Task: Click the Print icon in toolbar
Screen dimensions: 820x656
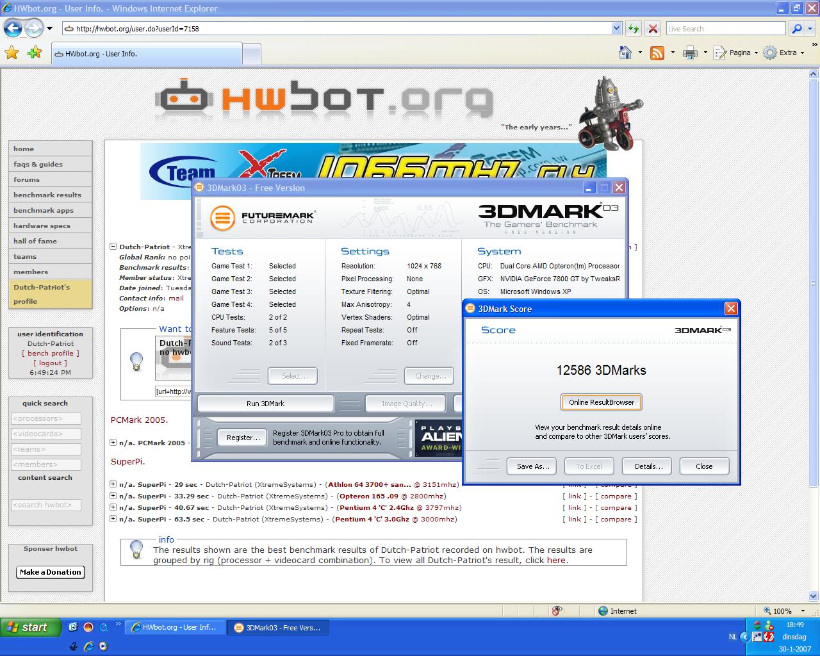Action: point(690,53)
